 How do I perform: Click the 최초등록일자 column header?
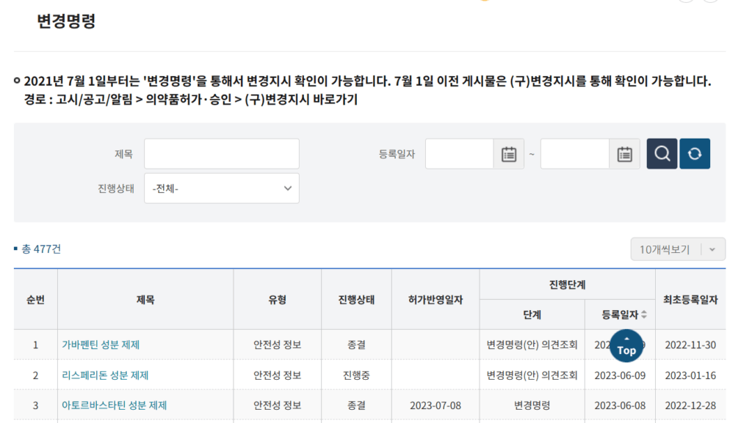(690, 300)
